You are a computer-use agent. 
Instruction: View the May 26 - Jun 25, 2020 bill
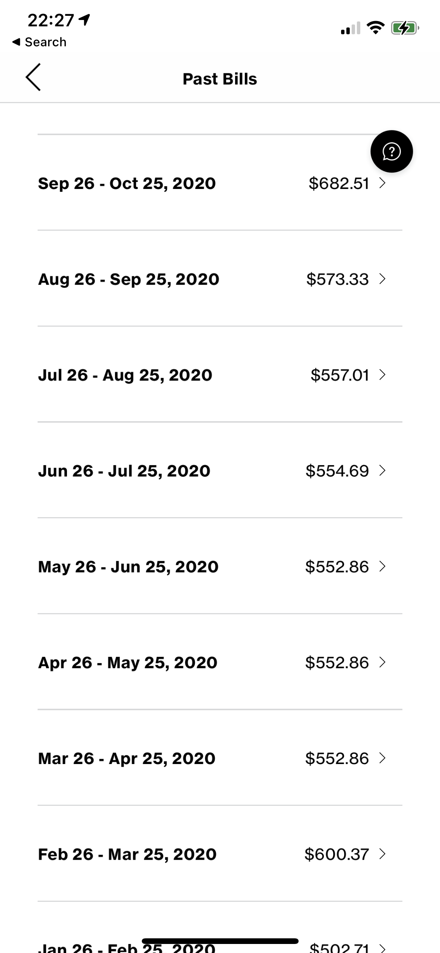click(x=220, y=566)
